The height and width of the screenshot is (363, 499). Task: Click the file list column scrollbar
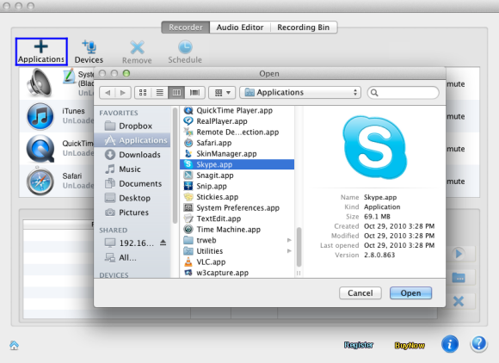pyautogui.click(x=299, y=247)
